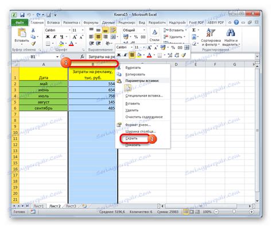272x227 pixels.
Task: Click the AutoSum sigma icon
Action: pyautogui.click(x=194, y=30)
